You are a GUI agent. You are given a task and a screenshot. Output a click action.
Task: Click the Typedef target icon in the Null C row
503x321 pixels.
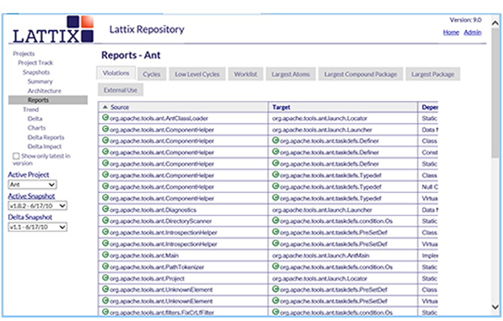tap(276, 186)
